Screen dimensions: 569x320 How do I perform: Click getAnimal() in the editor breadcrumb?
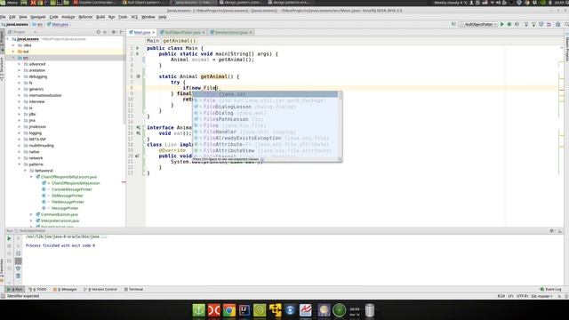point(180,41)
